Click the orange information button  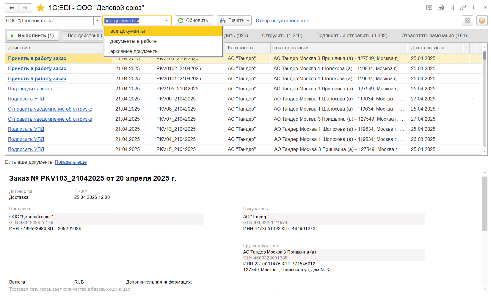(482, 21)
